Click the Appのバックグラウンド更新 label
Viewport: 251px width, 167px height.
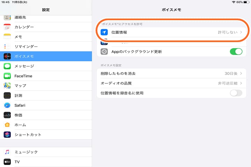click(x=137, y=51)
